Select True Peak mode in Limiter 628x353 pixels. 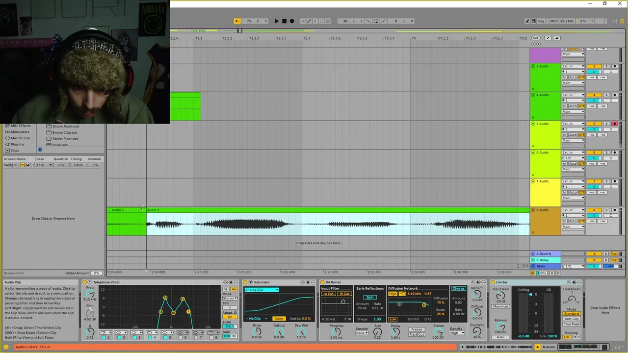(x=572, y=325)
